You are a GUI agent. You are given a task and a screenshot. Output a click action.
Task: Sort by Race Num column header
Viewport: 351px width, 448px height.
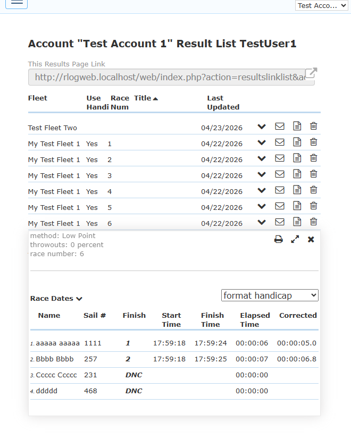coord(120,103)
